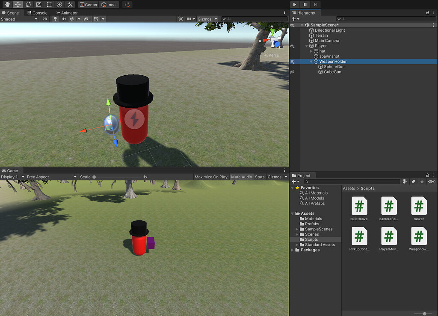This screenshot has width=438, height=316.
Task: Enable Mute Audio in the Game view
Action: [x=242, y=177]
